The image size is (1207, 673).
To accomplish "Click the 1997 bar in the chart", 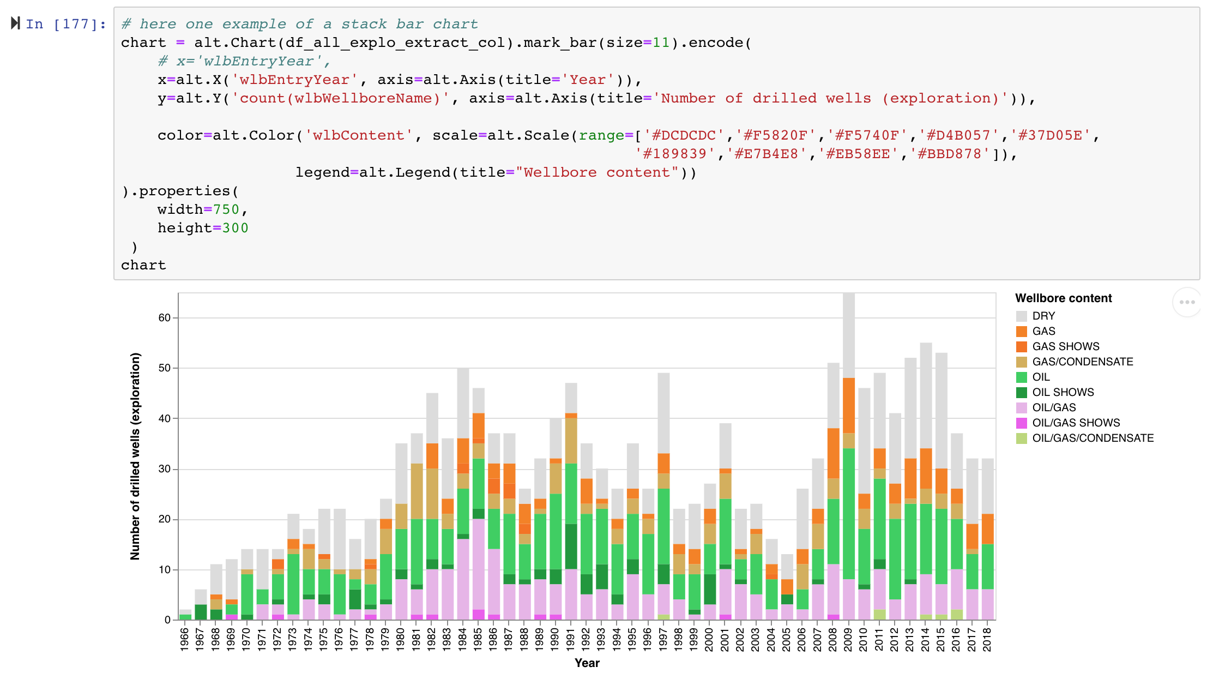I will pyautogui.click(x=663, y=496).
